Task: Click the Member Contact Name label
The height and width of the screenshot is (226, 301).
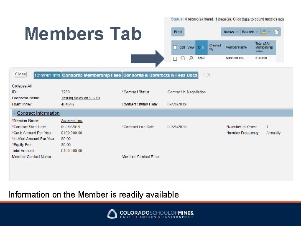Action: 32,157
